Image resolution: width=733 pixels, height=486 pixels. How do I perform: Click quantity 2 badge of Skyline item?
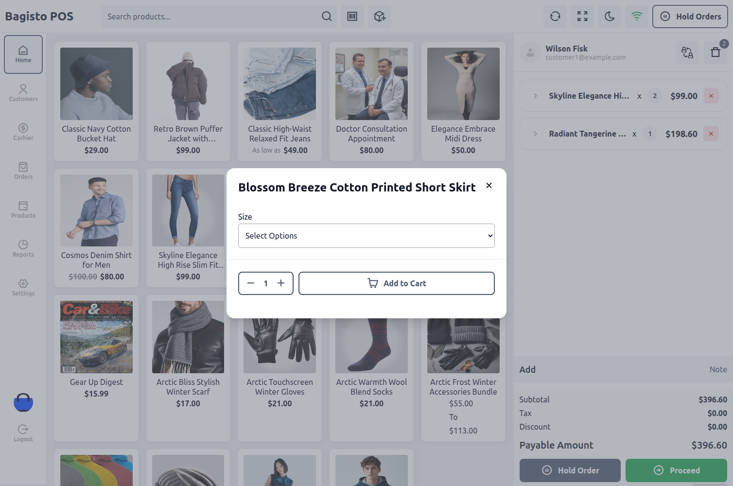coord(655,96)
